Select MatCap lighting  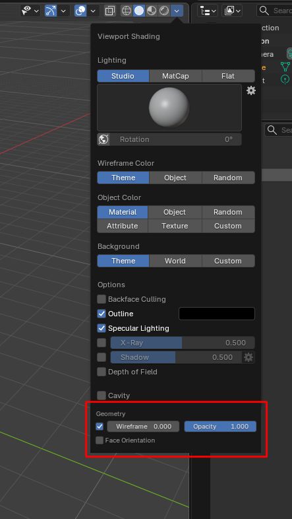(175, 76)
